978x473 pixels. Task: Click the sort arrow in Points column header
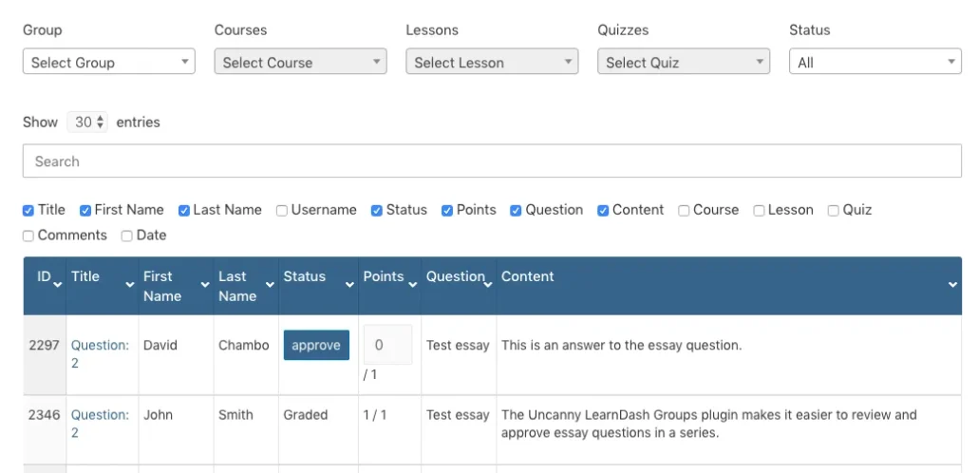point(413,284)
